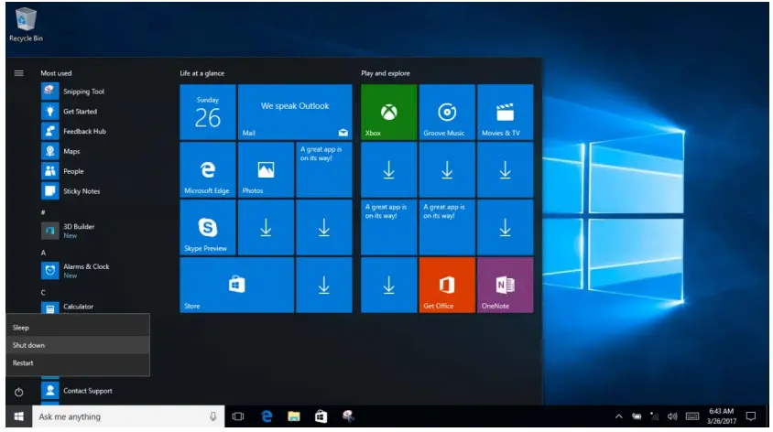Open the Store tile
This screenshot has height=432, width=773.
(236, 285)
